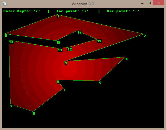Select polygon vertex labeled 15

coord(58,42)
